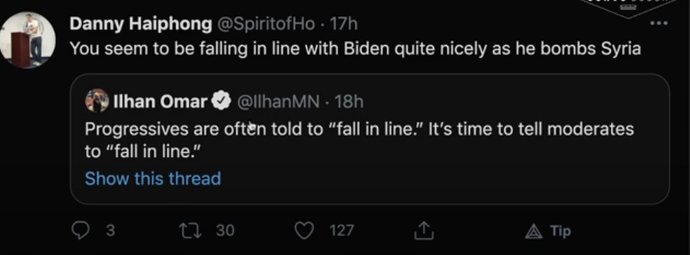Click the Tip text label
Viewport: 690px width, 255px height.
[x=560, y=231]
